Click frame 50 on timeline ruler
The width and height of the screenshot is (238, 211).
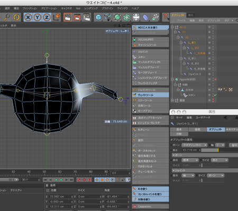pyautogui.click(x=44, y=172)
